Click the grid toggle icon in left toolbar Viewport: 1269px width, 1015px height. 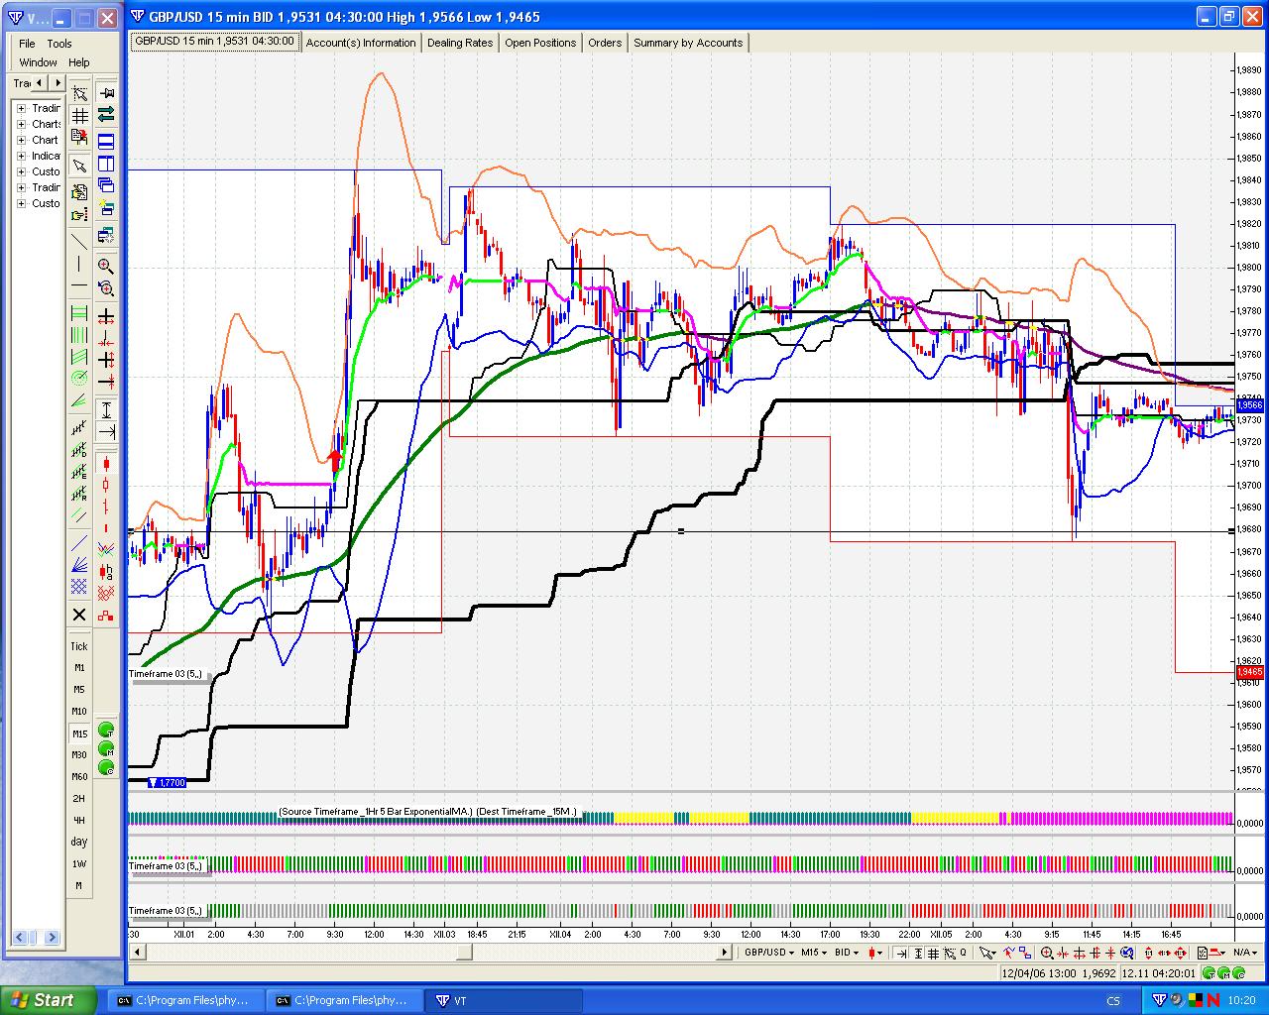[79, 116]
